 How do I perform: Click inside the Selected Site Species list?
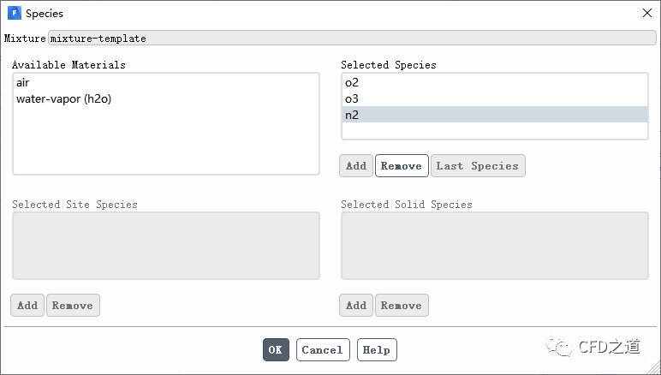165,246
